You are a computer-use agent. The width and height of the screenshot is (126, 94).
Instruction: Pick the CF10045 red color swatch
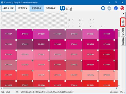click(x=107, y=54)
